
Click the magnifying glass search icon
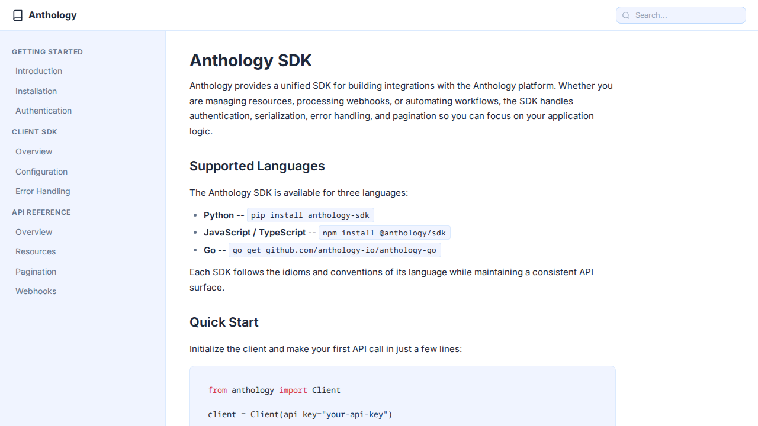[626, 15]
